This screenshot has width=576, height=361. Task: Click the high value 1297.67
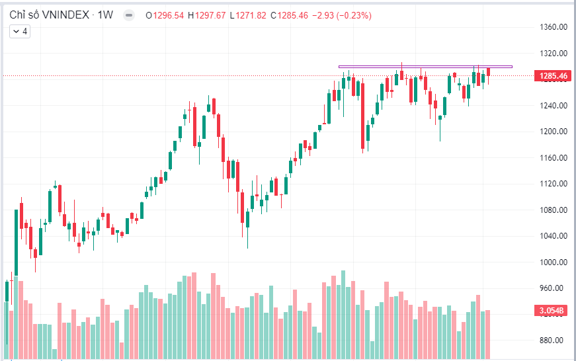[210, 15]
